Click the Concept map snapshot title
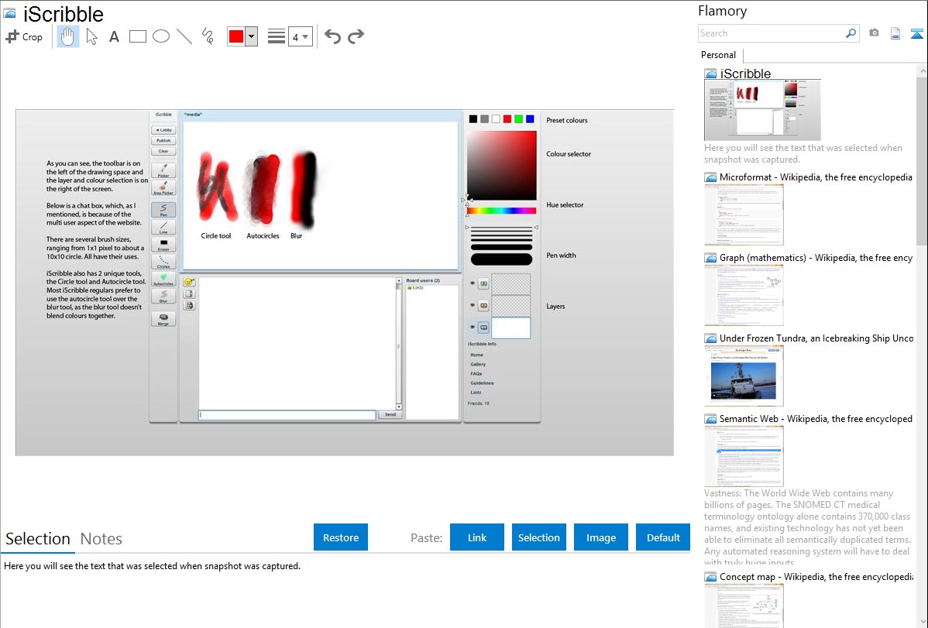This screenshot has height=628, width=928. point(816,577)
